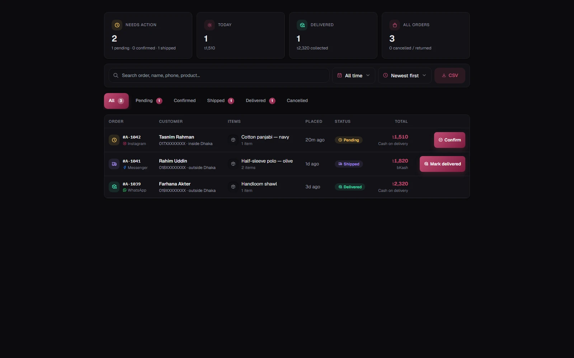Screen dimensions: 574x358
Task: Click the WhatsApp source icon under #A-1039
Action: [124, 190]
